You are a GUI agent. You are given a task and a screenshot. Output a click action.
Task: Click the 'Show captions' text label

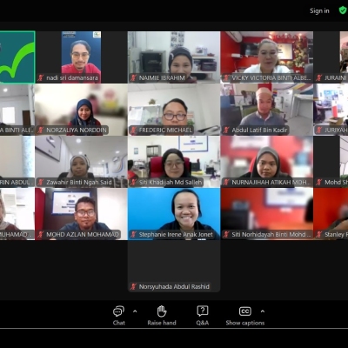click(245, 323)
